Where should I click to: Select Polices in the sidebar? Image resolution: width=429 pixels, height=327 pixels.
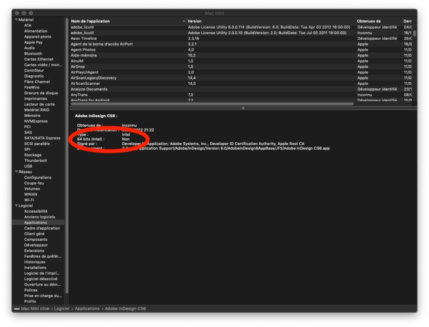tap(31, 290)
